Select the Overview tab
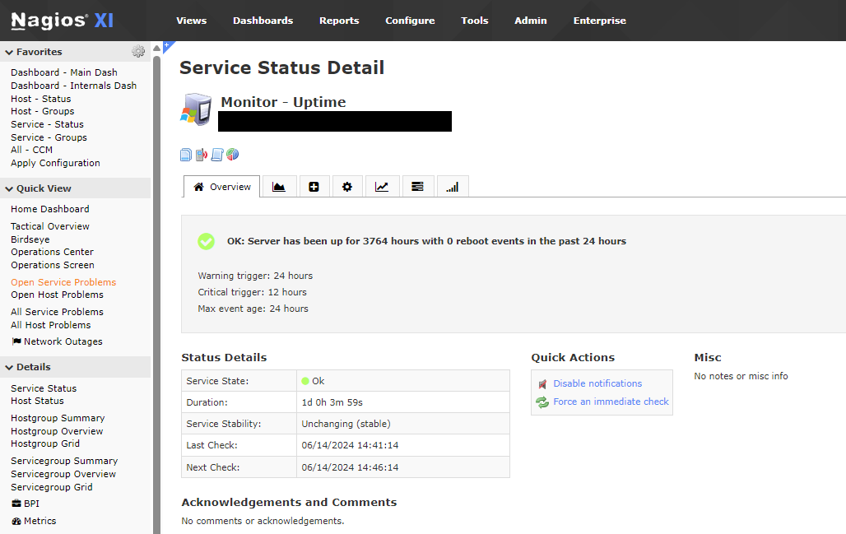846x534 pixels. (221, 187)
